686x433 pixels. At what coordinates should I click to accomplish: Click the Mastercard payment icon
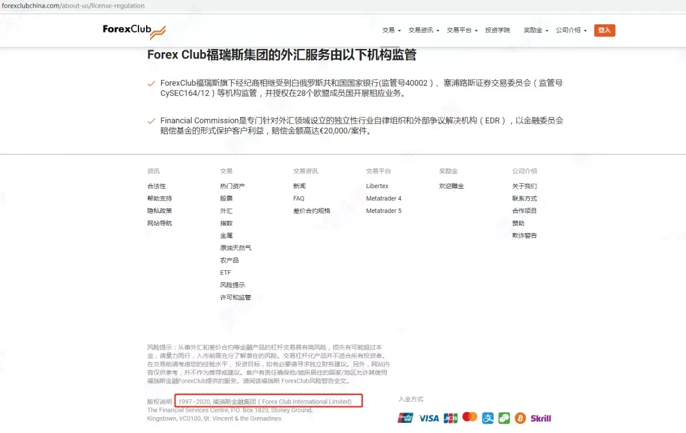click(470, 417)
